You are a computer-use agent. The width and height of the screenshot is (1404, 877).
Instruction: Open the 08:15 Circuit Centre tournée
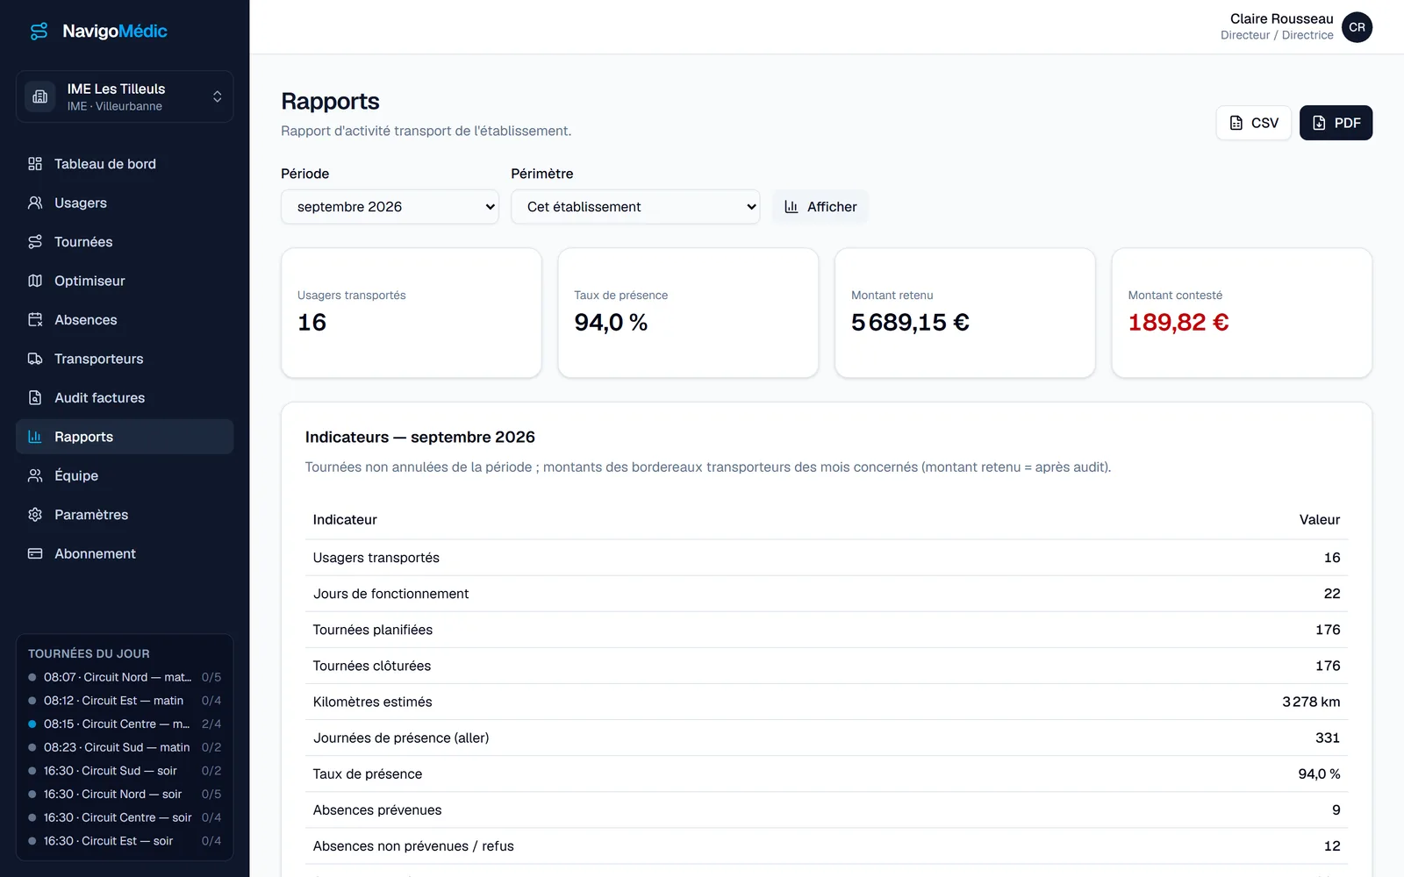(125, 724)
